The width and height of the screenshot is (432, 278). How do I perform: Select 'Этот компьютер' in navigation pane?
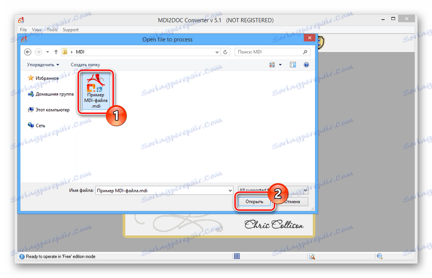pyautogui.click(x=49, y=110)
